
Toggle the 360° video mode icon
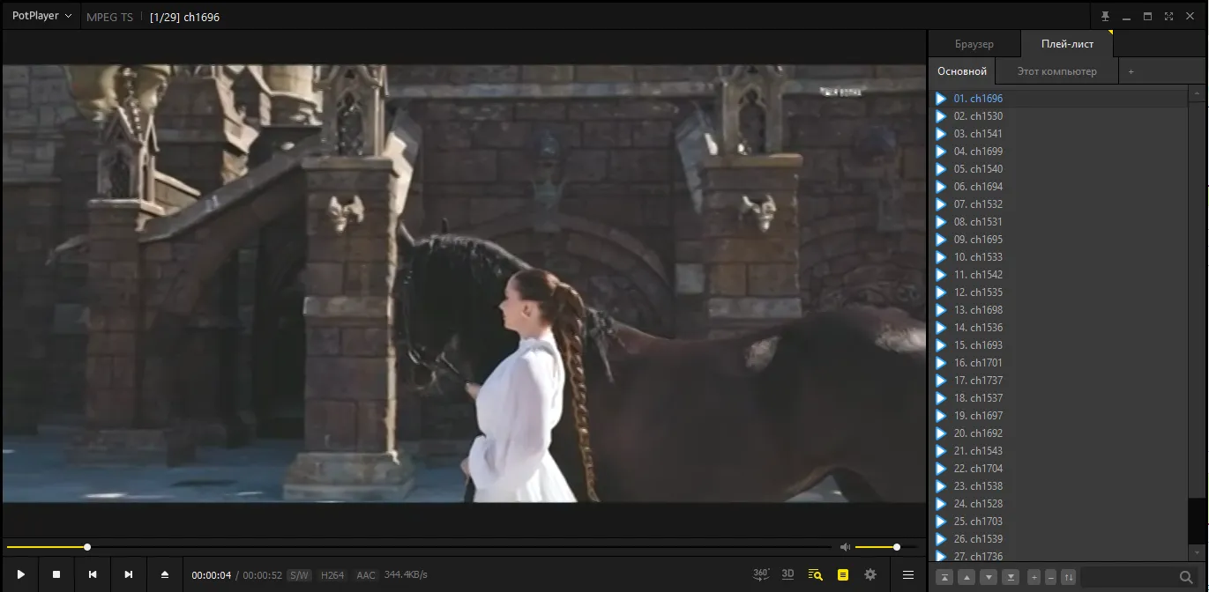click(761, 574)
